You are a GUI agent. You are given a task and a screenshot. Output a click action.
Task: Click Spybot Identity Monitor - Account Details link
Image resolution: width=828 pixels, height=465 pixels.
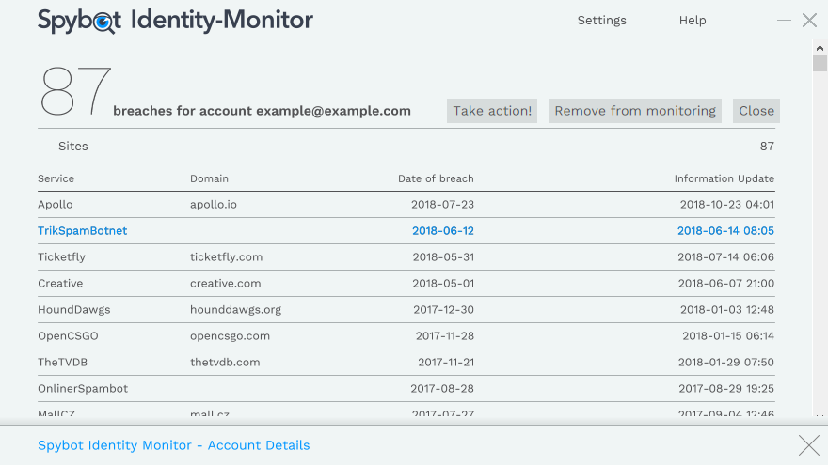tap(173, 445)
